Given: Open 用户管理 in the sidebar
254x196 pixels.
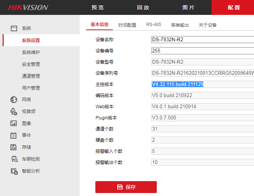Looking at the screenshot, I should click(x=31, y=88).
